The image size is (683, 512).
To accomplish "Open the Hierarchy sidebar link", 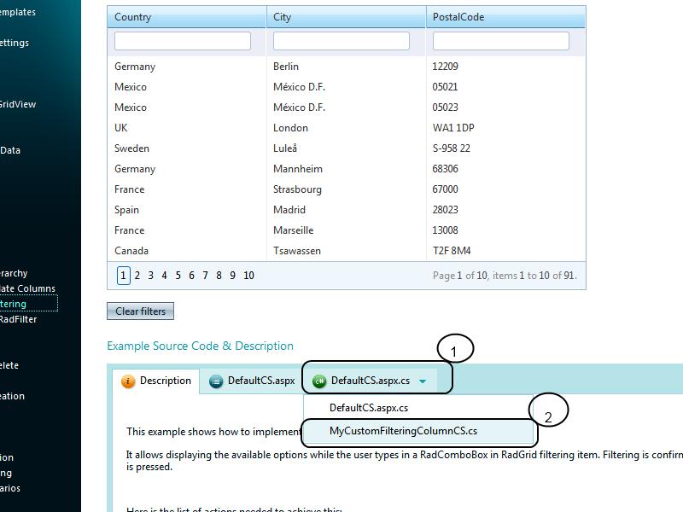I will pos(14,273).
